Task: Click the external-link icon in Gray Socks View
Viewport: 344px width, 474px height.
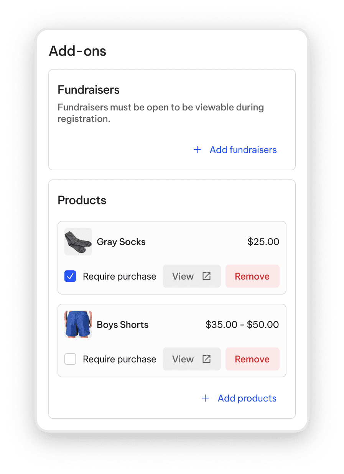Action: pyautogui.click(x=207, y=276)
